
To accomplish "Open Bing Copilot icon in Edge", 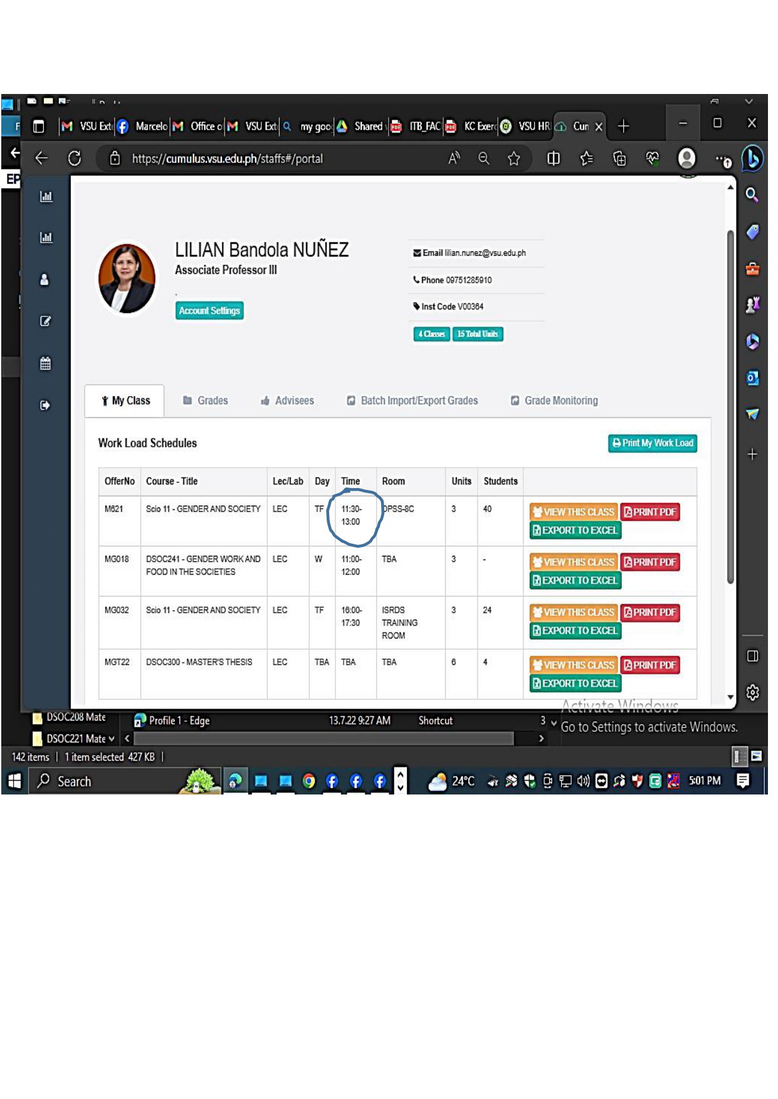I will (752, 159).
